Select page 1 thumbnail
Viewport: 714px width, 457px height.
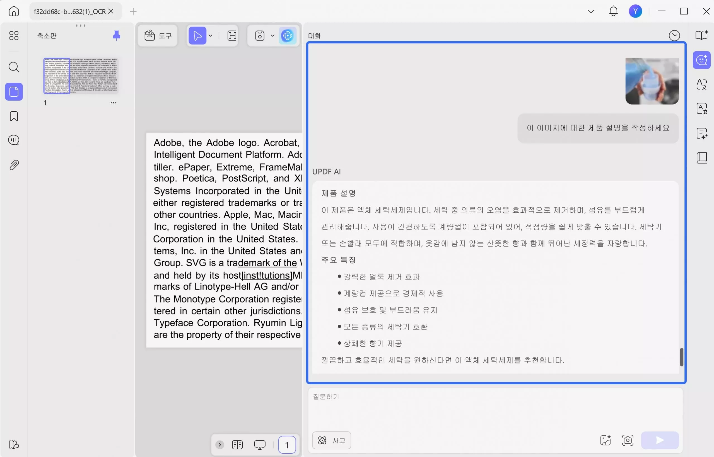(81, 76)
